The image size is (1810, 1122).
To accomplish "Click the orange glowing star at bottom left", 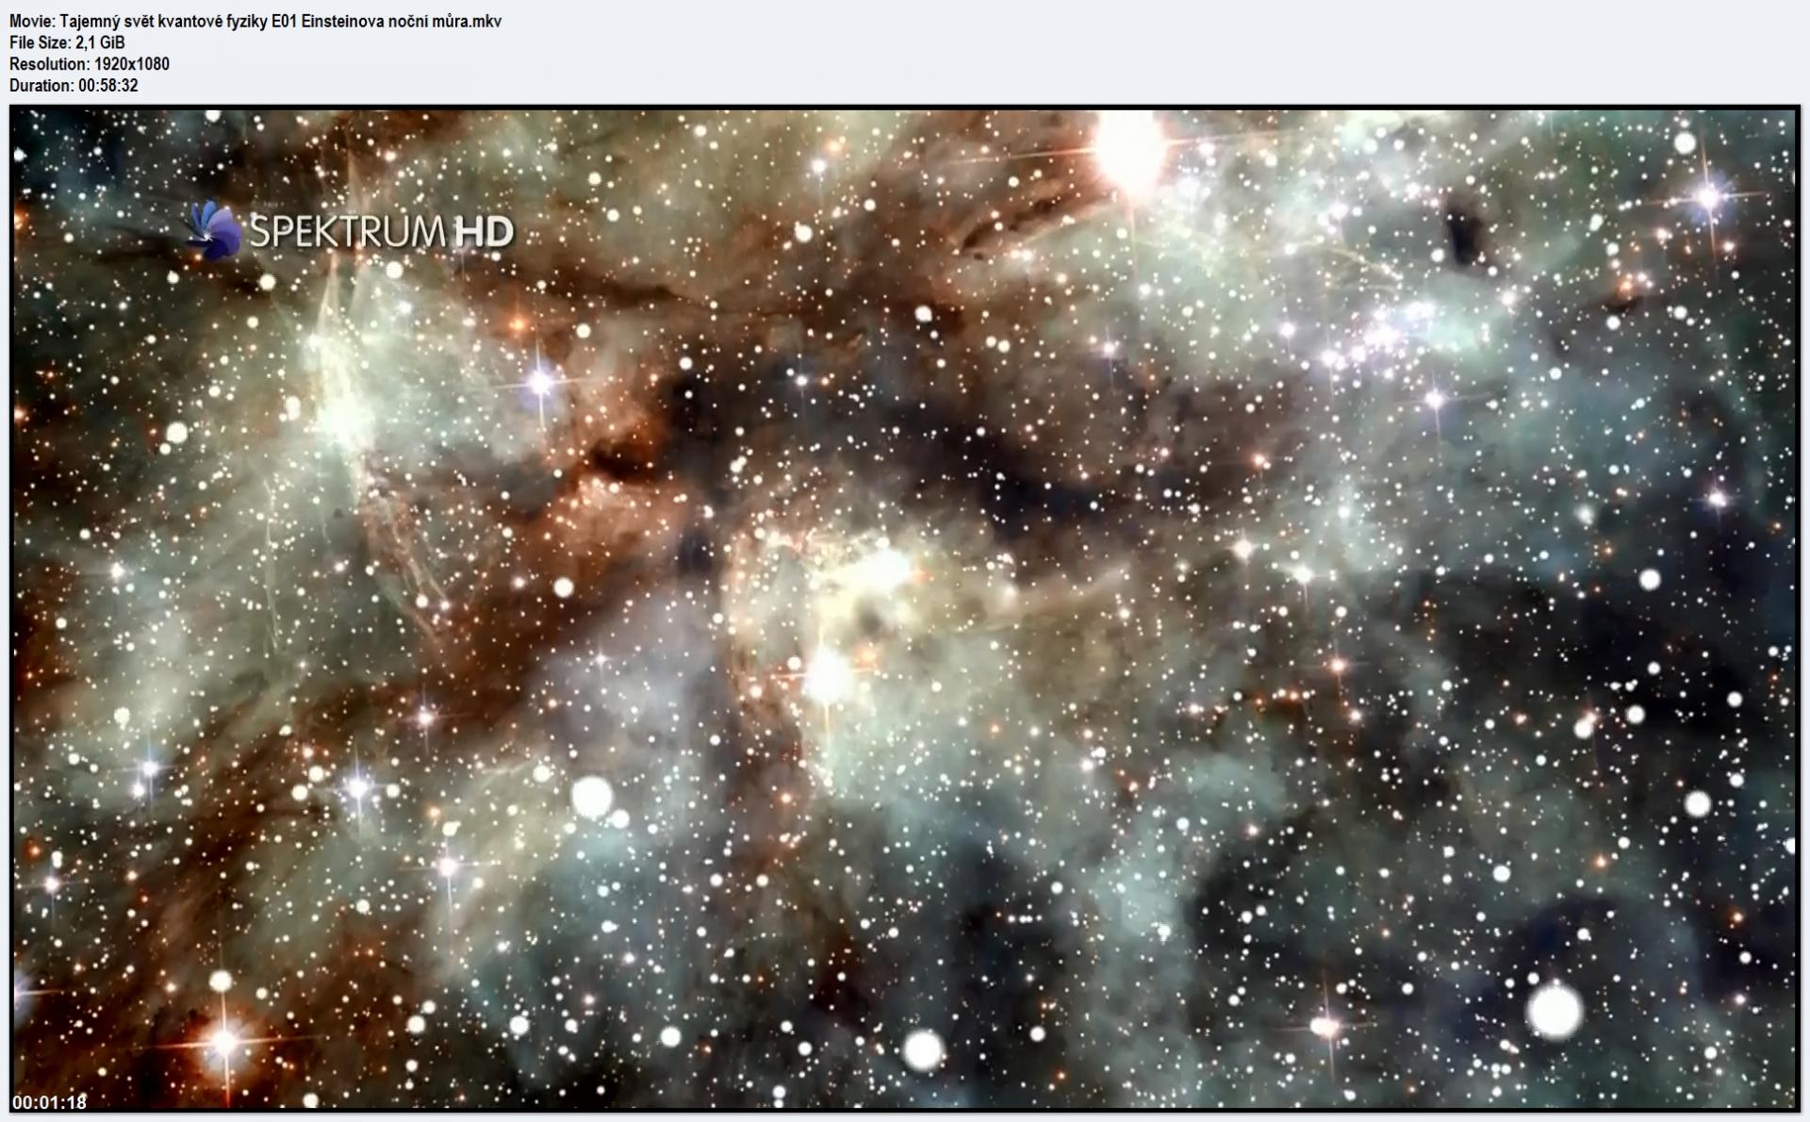I will [223, 1042].
